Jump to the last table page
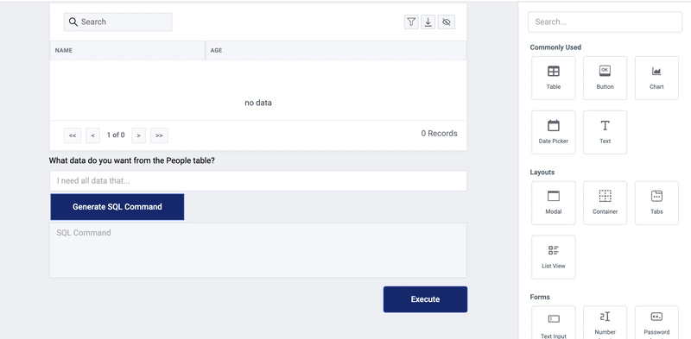691x339 pixels. pos(159,135)
